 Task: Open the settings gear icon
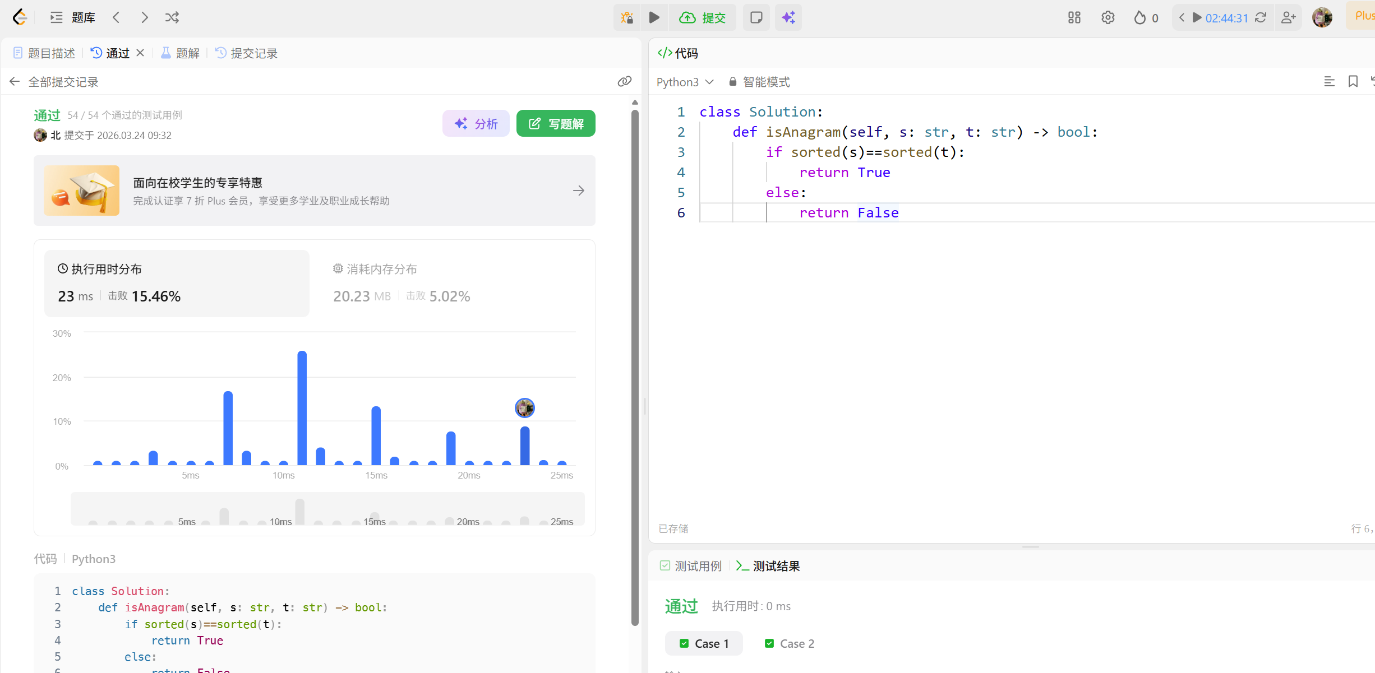click(x=1108, y=18)
